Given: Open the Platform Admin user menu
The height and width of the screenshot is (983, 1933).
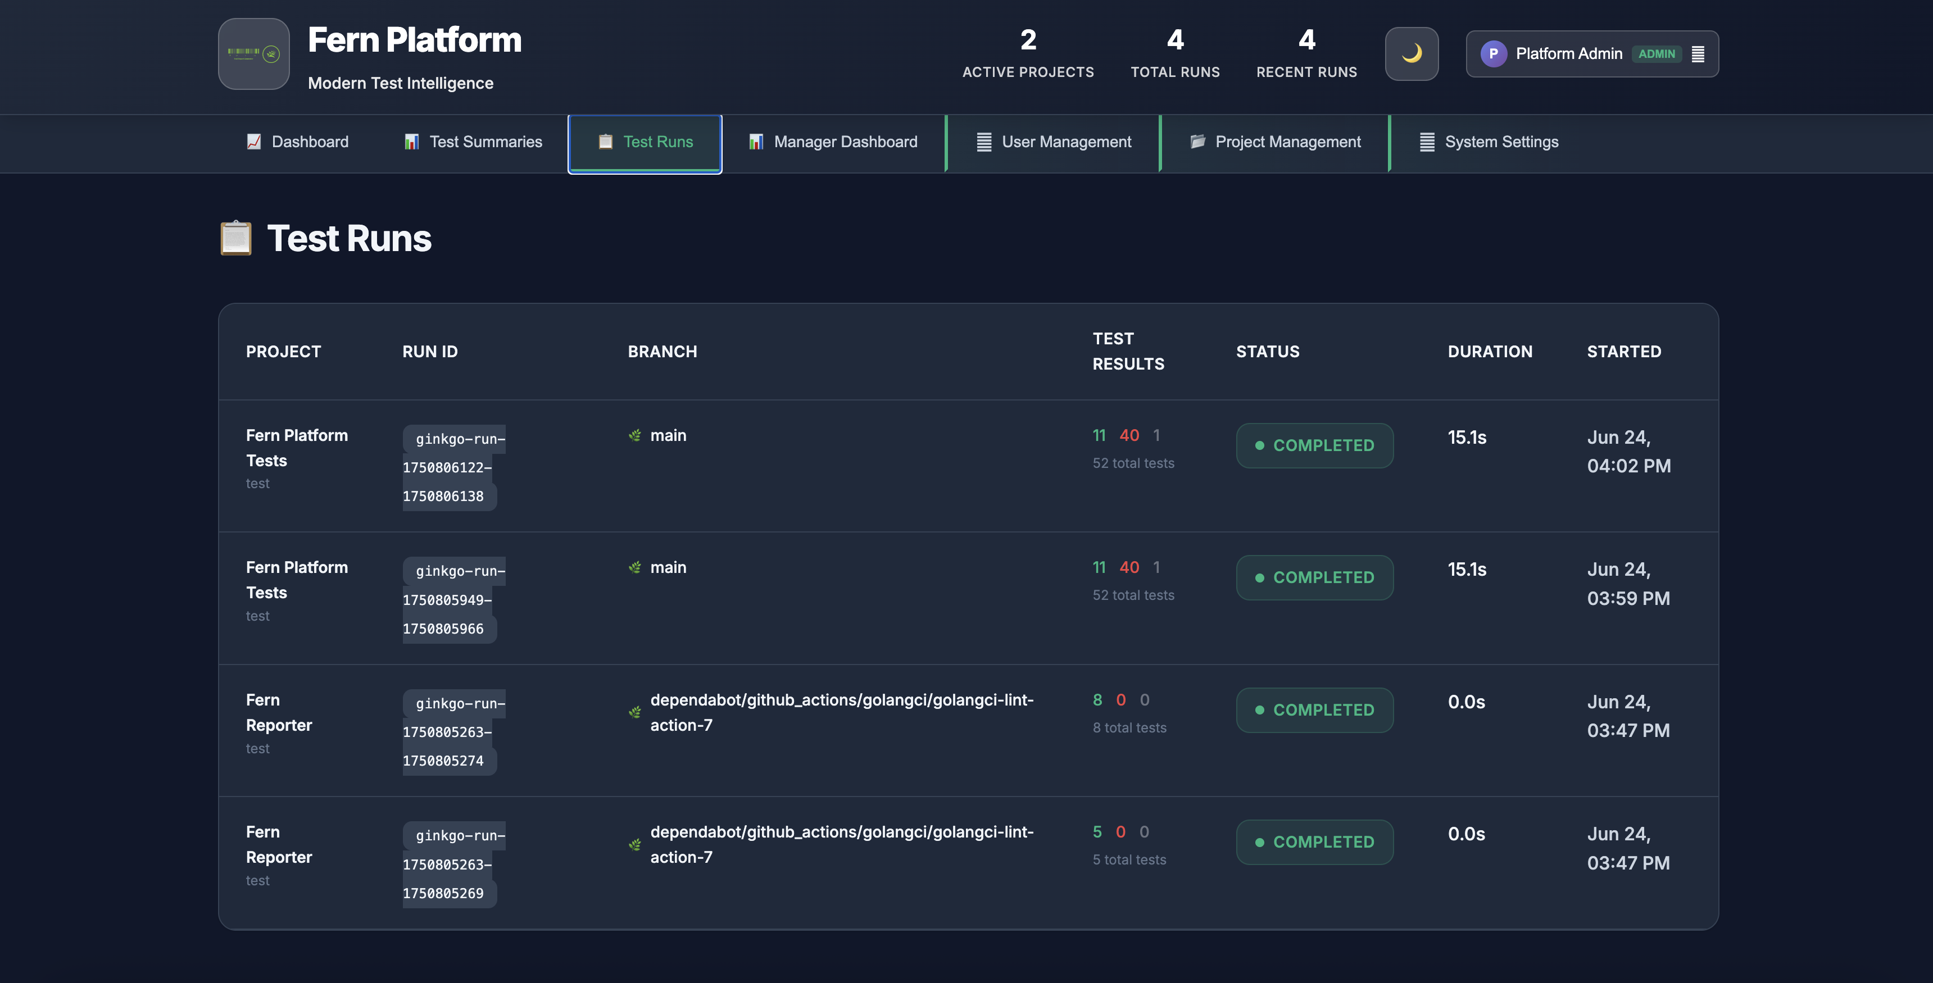Looking at the screenshot, I should tap(1591, 54).
